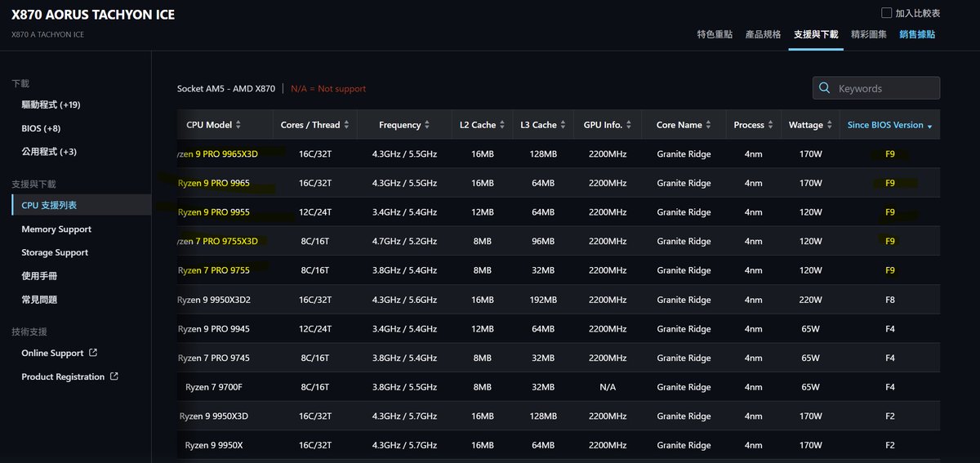The width and height of the screenshot is (980, 463).
Task: Sort table by L2 Cache column
Action: tap(483, 125)
